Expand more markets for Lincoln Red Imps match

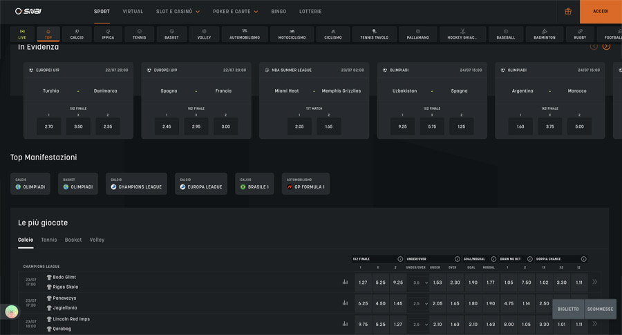click(594, 324)
